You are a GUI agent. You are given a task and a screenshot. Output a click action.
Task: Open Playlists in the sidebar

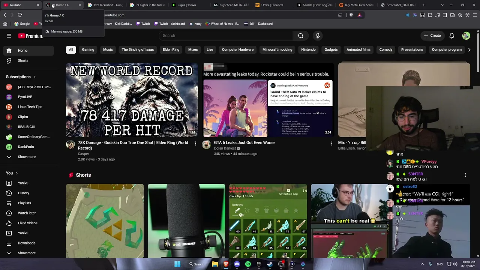tap(28, 203)
